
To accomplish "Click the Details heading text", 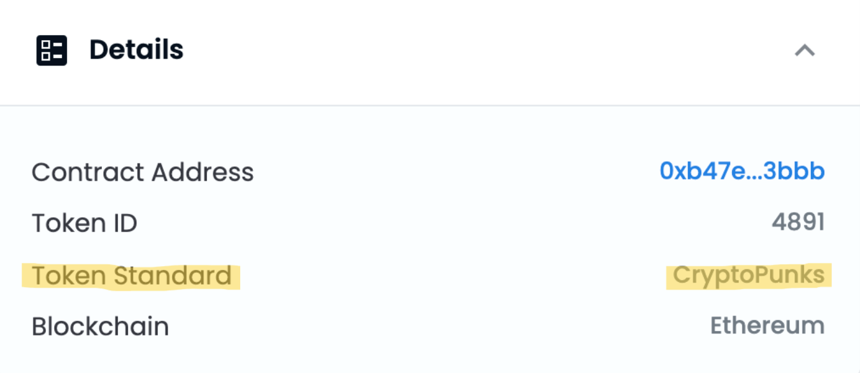I will click(136, 50).
